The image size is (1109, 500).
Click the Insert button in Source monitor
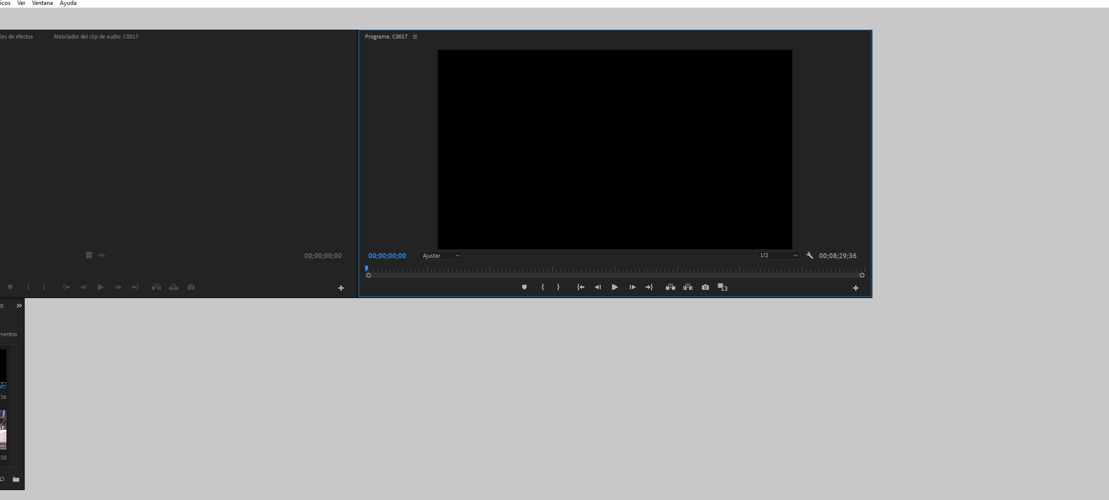(x=156, y=287)
